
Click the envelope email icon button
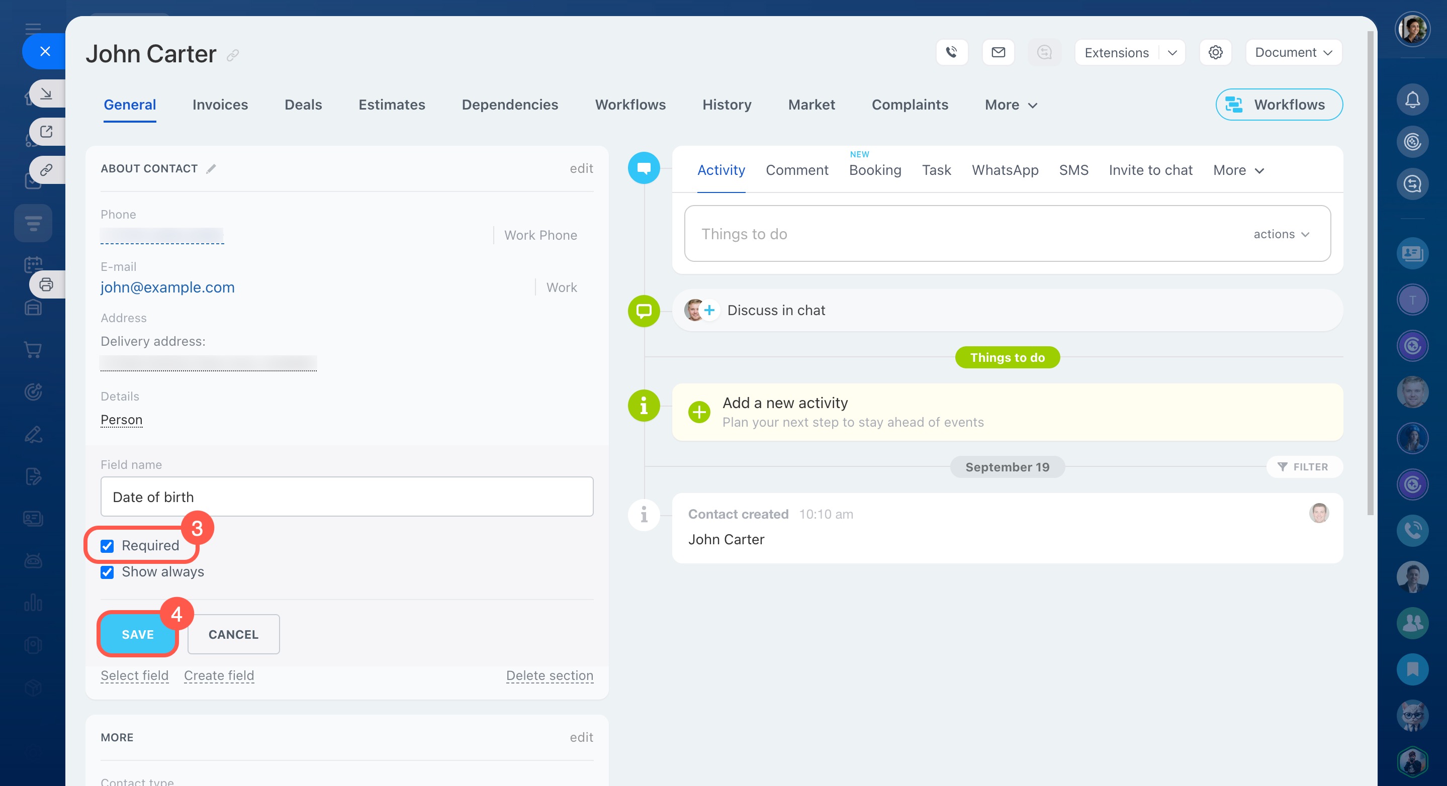pos(998,52)
